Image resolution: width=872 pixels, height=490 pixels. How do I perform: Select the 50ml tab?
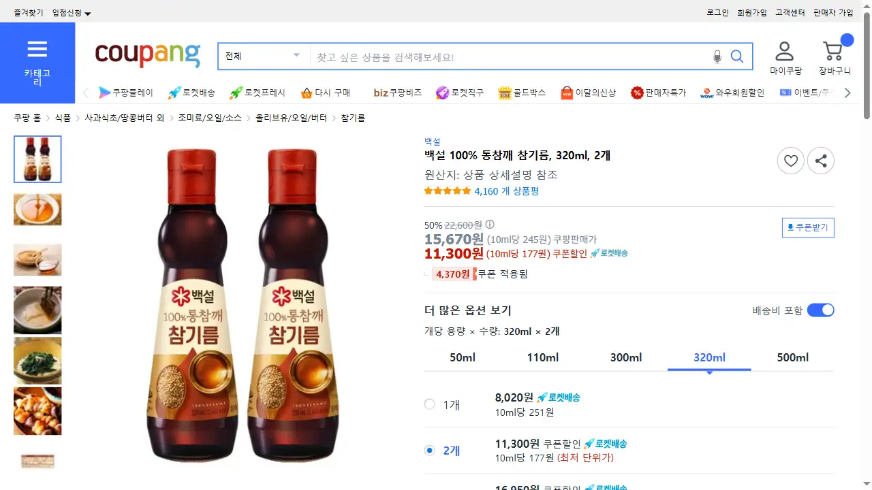click(x=463, y=357)
